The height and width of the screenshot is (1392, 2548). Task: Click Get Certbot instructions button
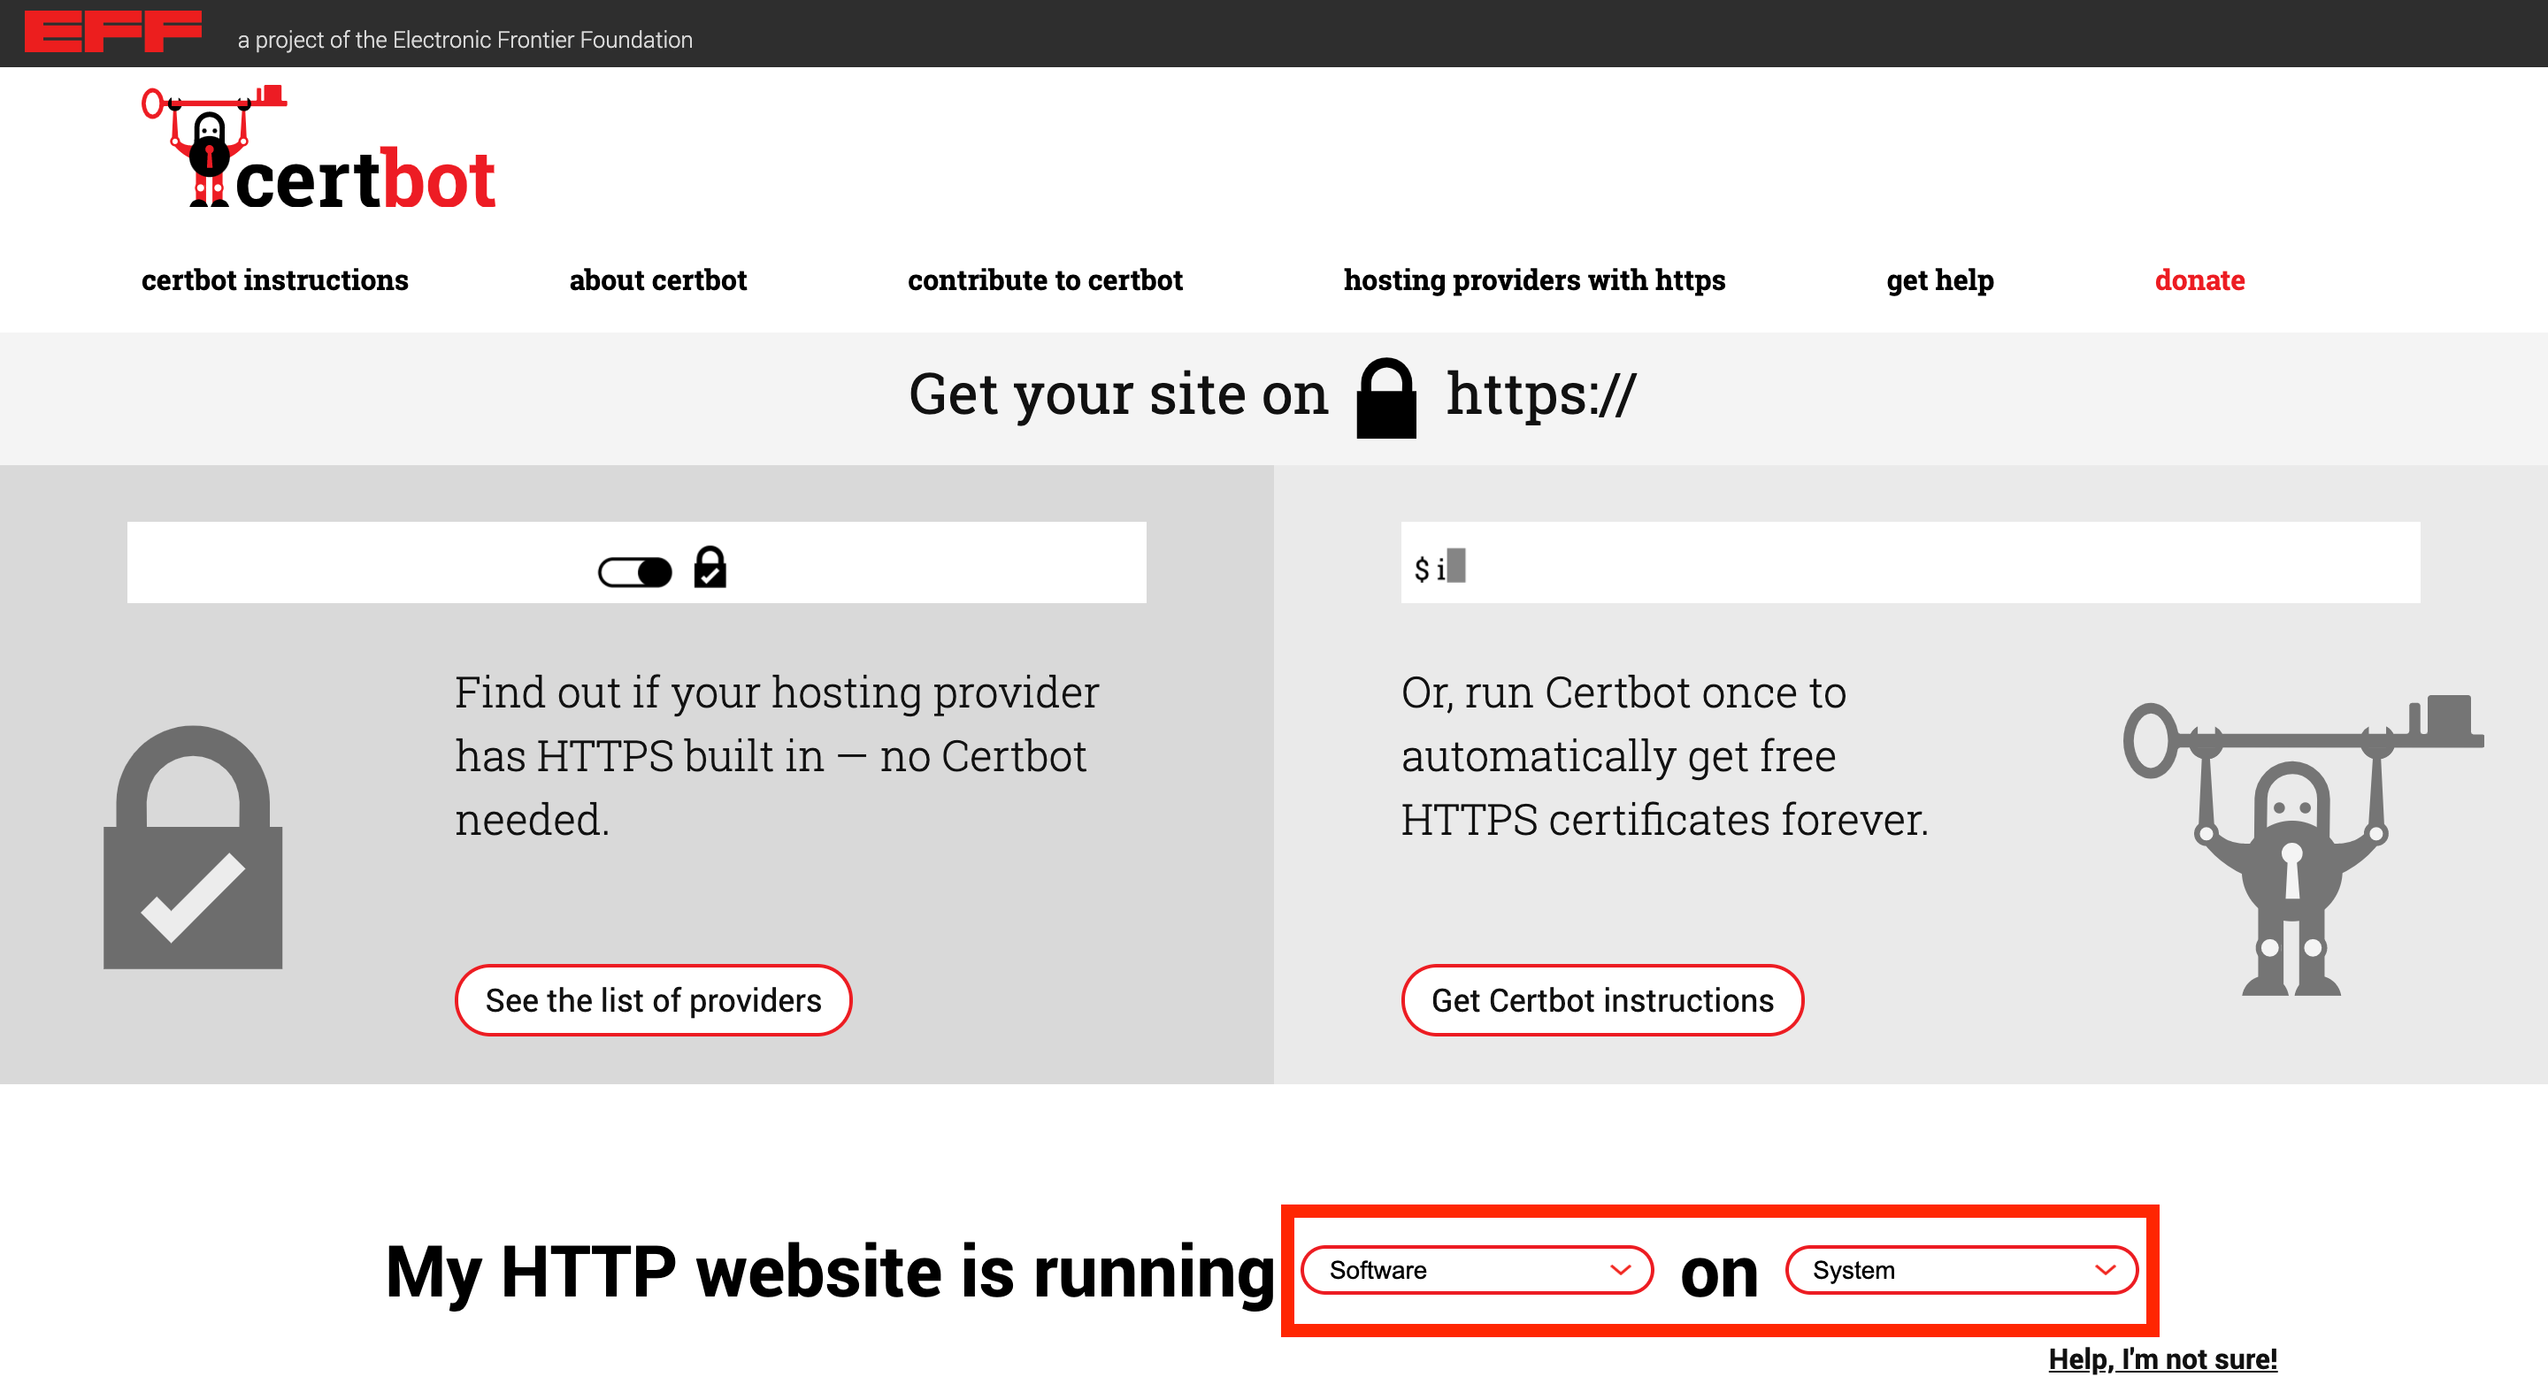[x=1602, y=1000]
